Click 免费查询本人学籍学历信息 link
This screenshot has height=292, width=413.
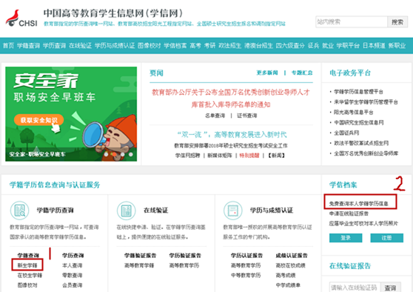358,204
